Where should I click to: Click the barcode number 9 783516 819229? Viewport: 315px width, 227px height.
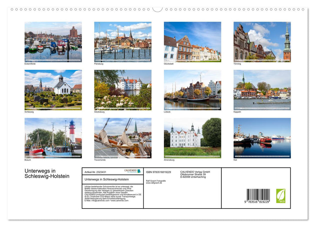click(x=257, y=202)
